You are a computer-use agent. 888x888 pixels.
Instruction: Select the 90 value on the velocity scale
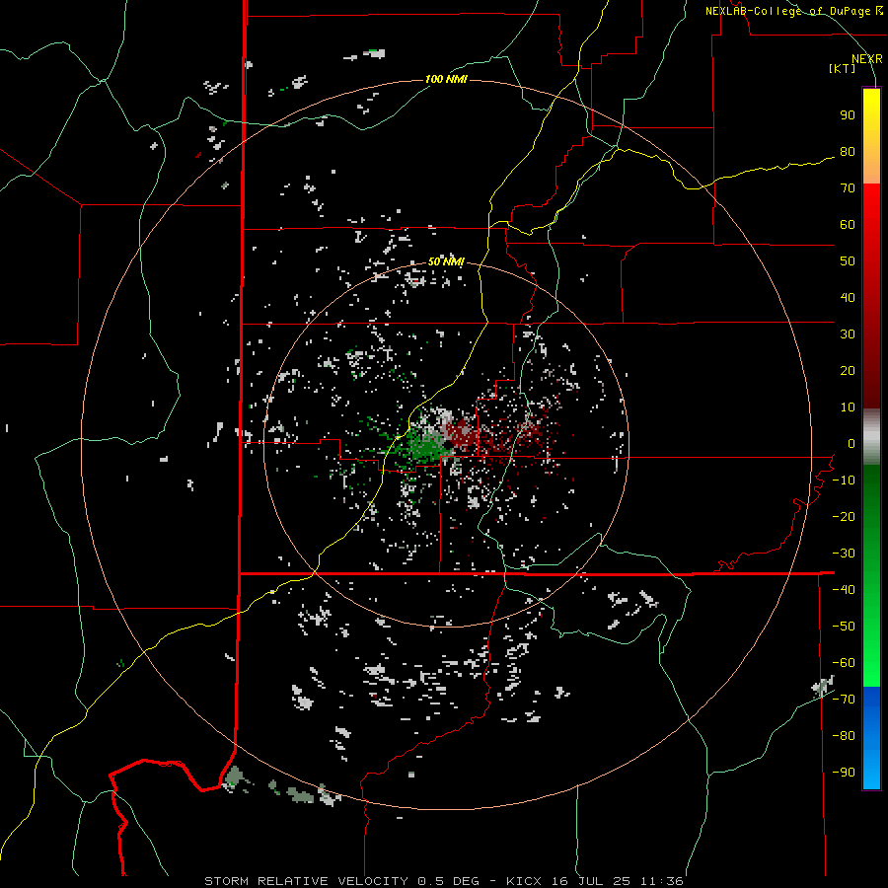pos(848,115)
